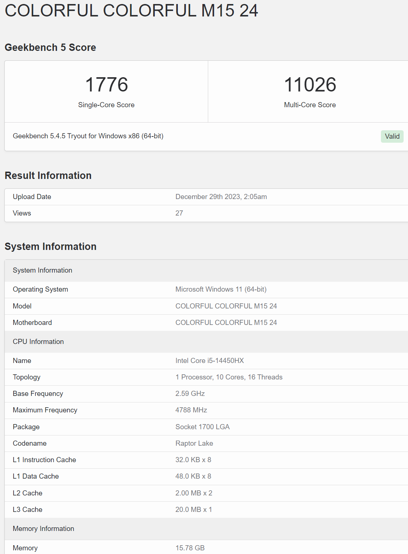Click the Memory row label
Image resolution: width=408 pixels, height=554 pixels.
pos(25,548)
